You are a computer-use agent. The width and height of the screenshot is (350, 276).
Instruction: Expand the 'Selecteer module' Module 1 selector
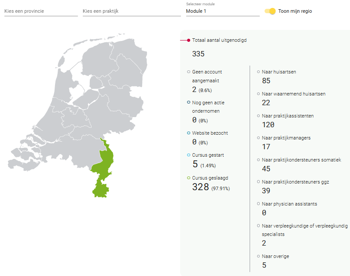click(x=223, y=11)
